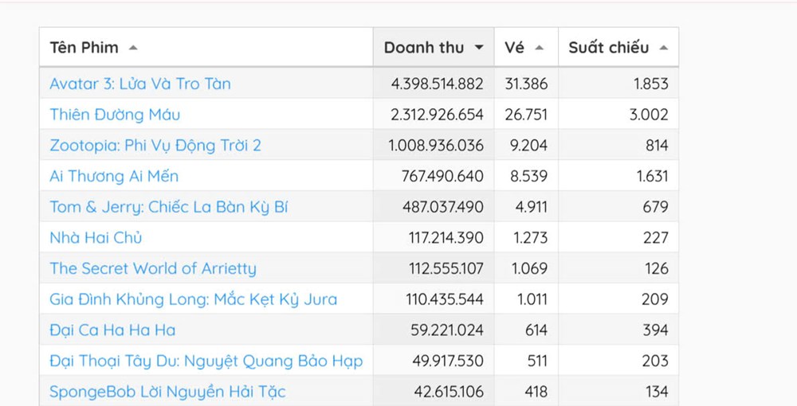Sort by Tên Phim column arrow
Viewport: 797px width, 406px height.
point(133,48)
